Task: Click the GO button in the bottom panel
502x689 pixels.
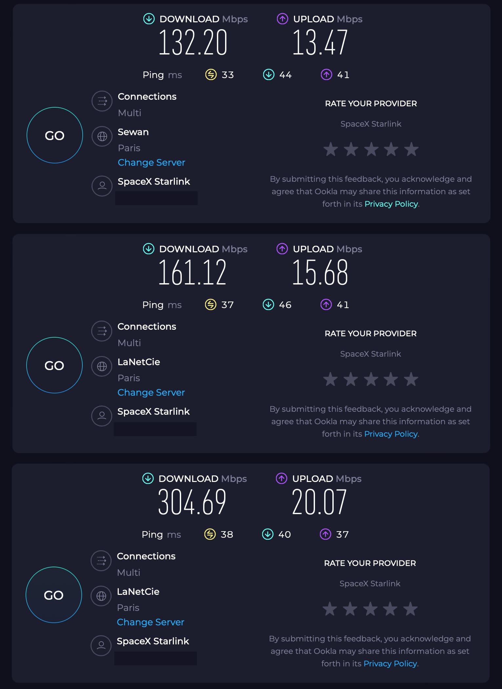Action: (x=54, y=595)
